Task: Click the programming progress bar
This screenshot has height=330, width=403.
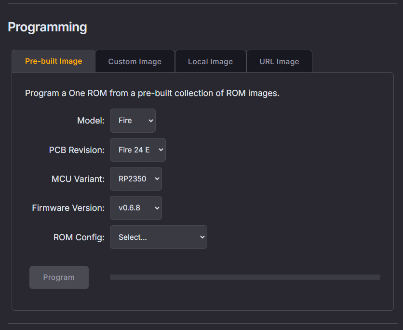Action: 245,277
